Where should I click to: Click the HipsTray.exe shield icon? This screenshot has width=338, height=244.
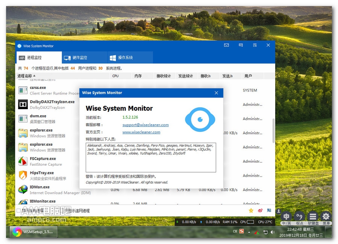[x=23, y=175]
